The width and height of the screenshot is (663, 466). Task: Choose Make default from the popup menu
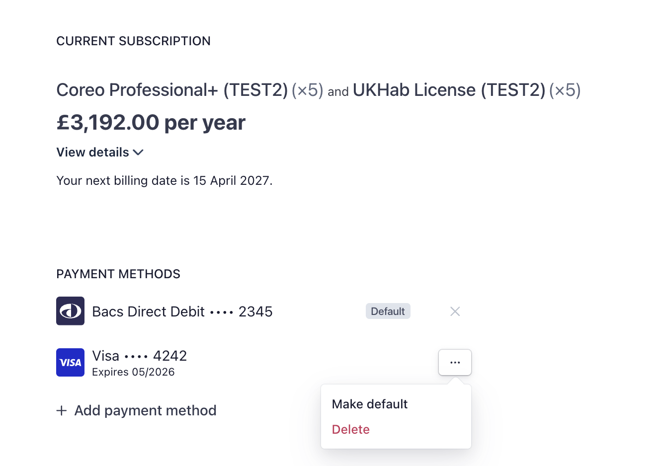click(x=370, y=404)
